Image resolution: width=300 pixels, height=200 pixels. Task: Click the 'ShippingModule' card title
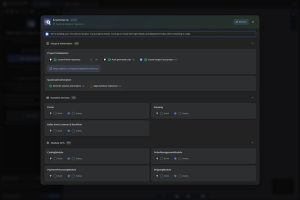tap(162, 169)
